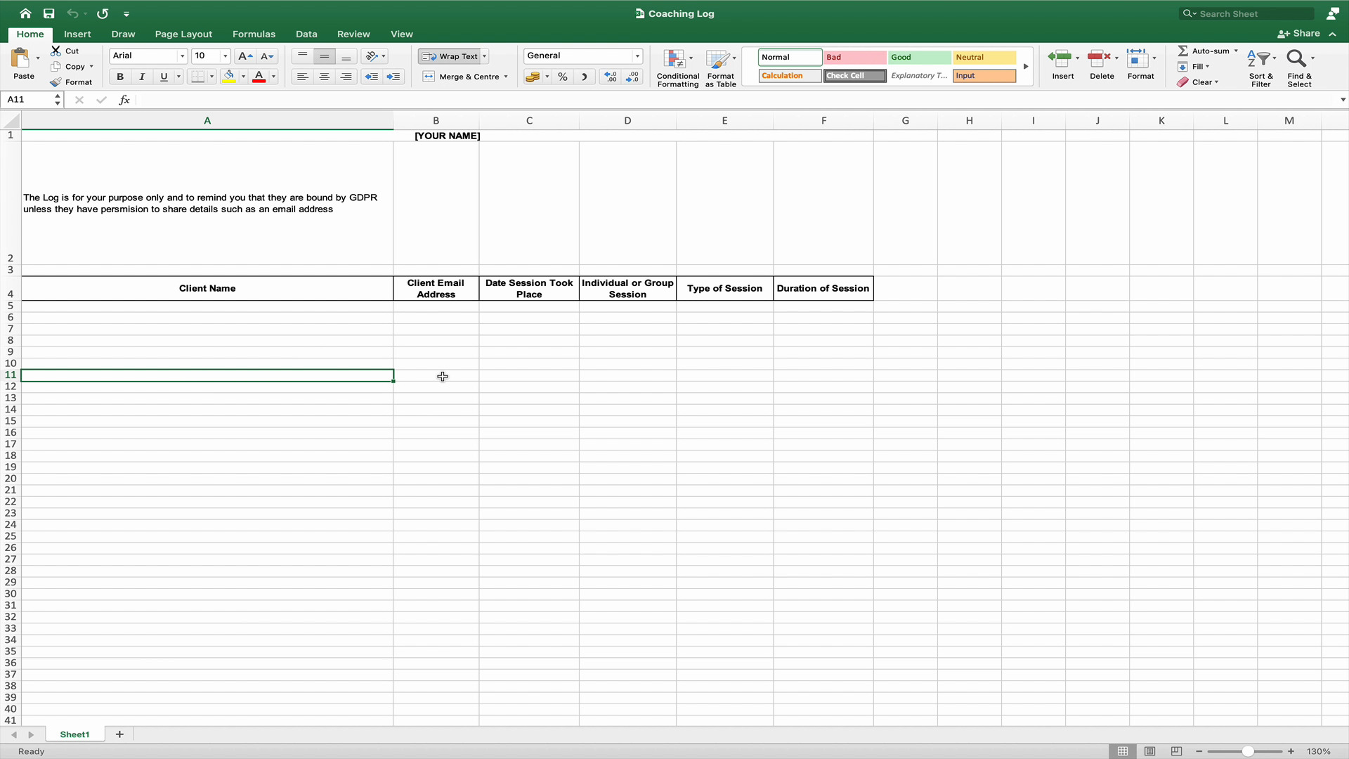
Task: Align cell text right
Action: click(x=346, y=77)
